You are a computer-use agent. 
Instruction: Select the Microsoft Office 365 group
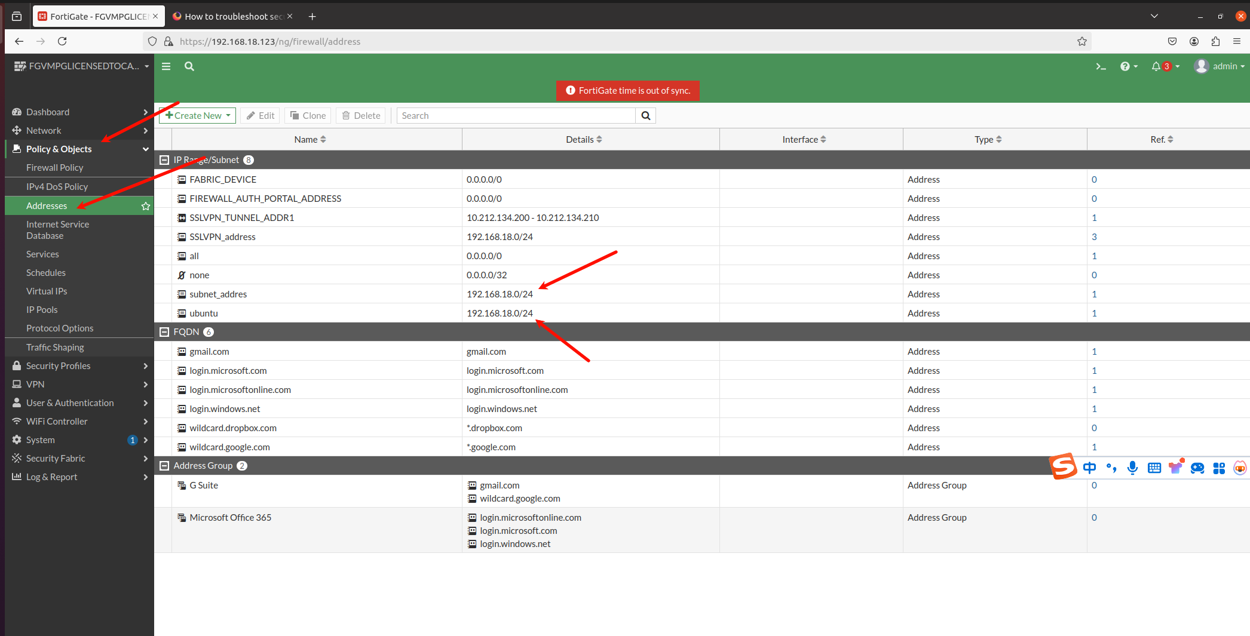click(x=702, y=530)
